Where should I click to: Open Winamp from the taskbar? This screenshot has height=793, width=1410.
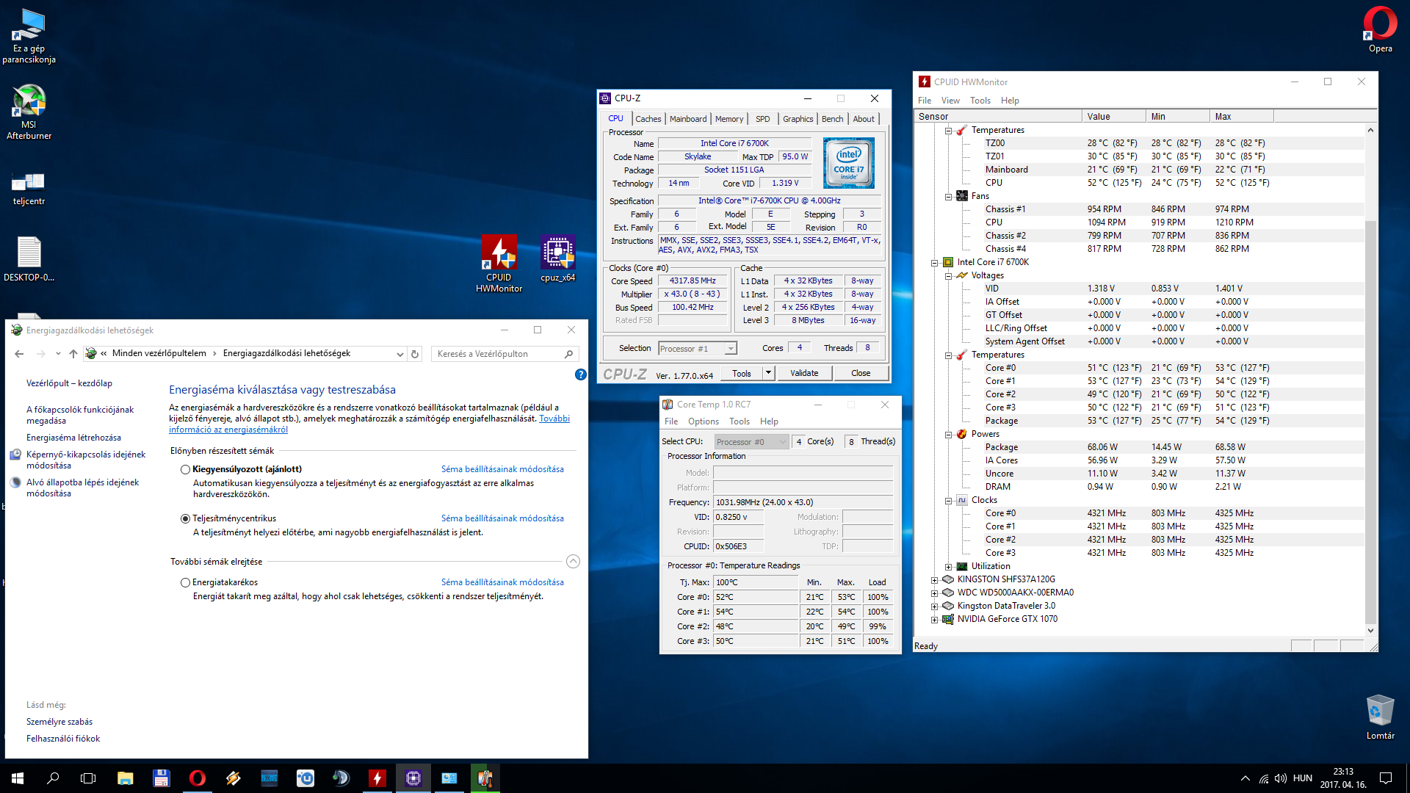233,778
